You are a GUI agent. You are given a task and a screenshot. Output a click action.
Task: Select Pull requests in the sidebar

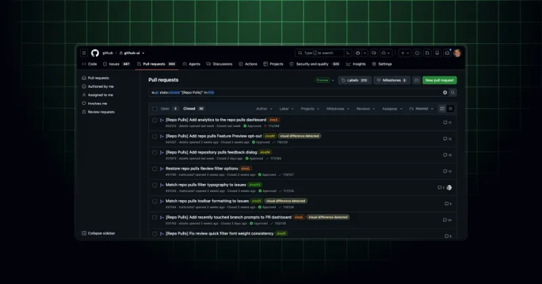(96, 78)
